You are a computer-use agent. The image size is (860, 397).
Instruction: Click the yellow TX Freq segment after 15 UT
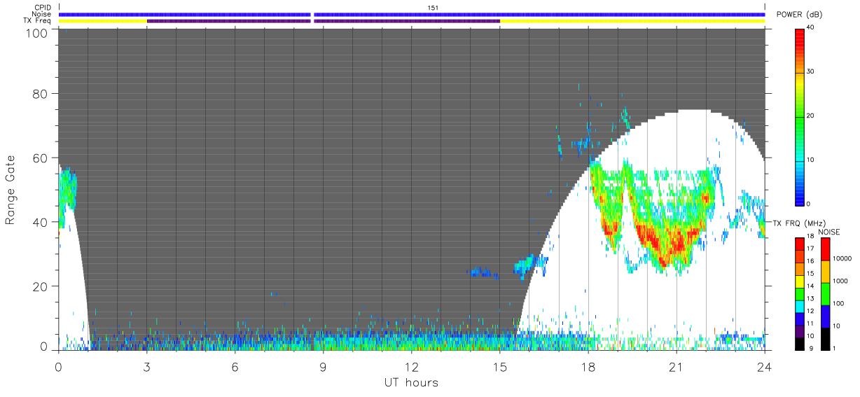click(632, 21)
